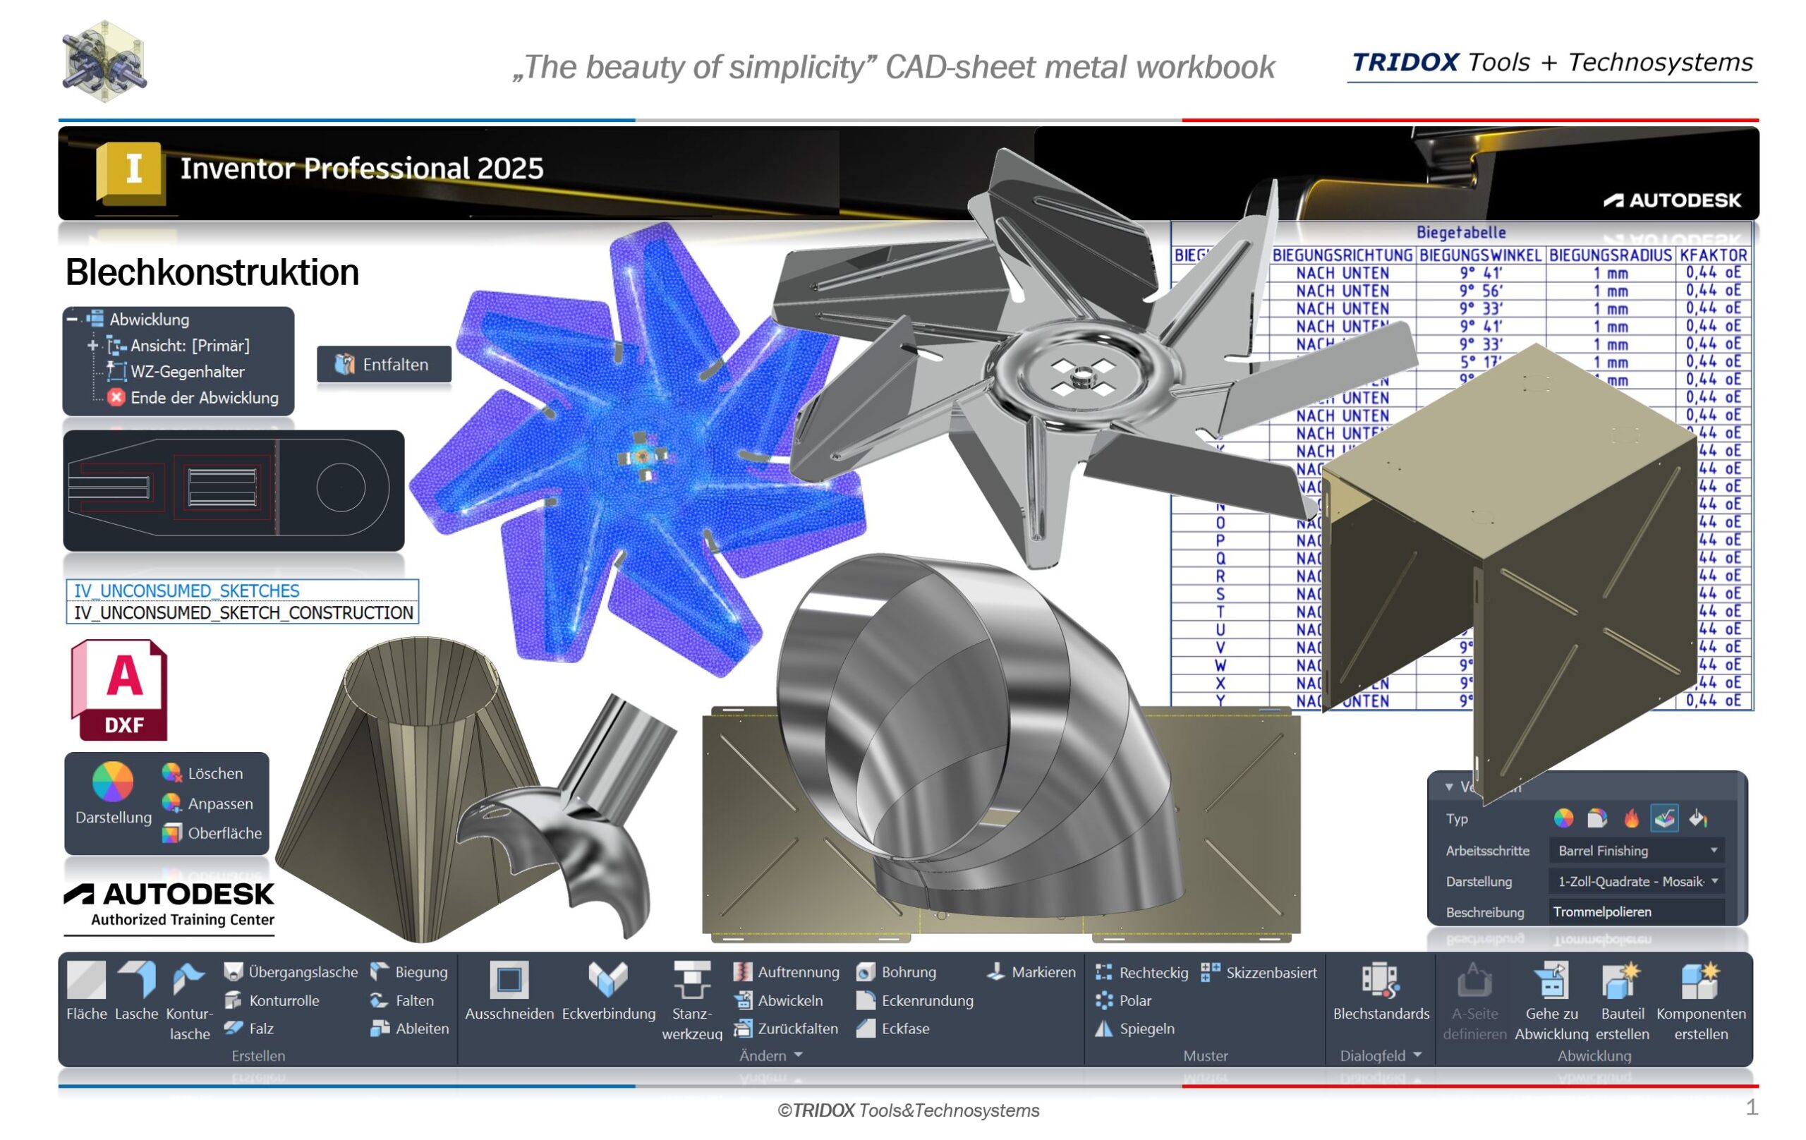
Task: Click the Entfalten button
Action: 384,365
